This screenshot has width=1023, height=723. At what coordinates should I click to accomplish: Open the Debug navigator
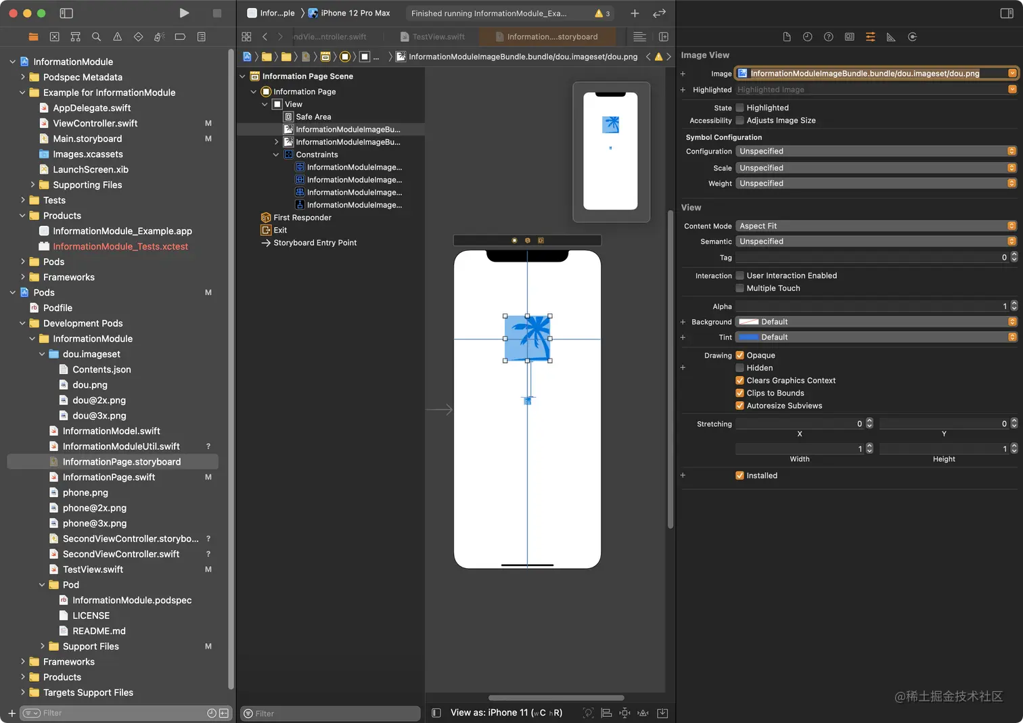pyautogui.click(x=159, y=37)
